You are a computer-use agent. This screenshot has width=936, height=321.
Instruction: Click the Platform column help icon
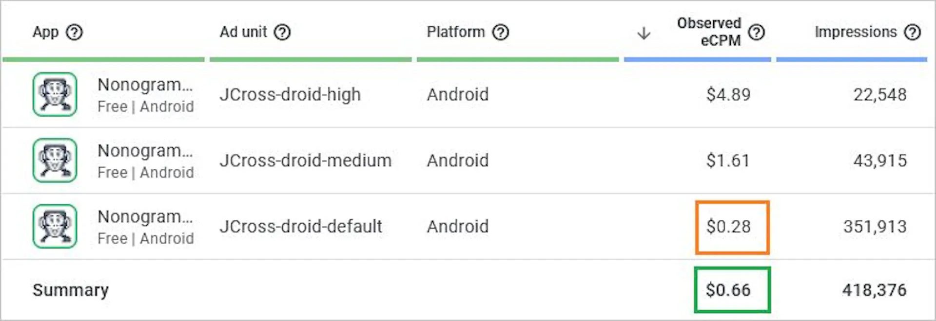coord(501,33)
